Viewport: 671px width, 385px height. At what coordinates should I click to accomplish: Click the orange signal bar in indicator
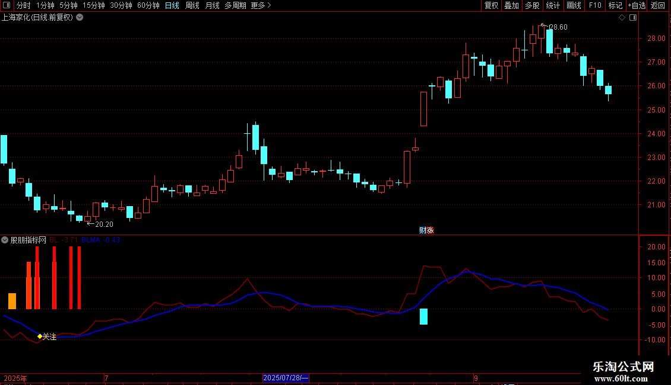tap(12, 301)
